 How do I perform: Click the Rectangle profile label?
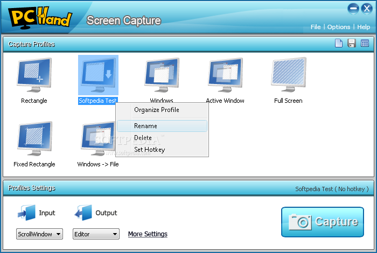(x=34, y=101)
